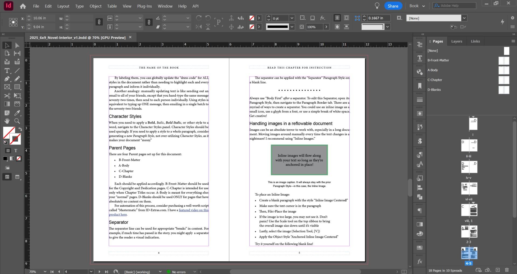The width and height of the screenshot is (517, 274).
Task: Open the Book workspace switcher
Action: tap(417, 6)
